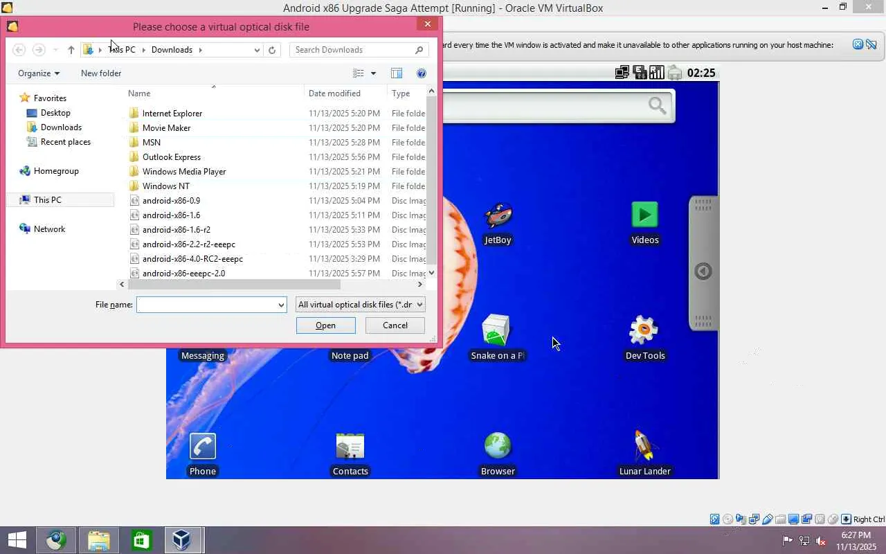This screenshot has height=554, width=886.
Task: Expand the chevron after This PC in path
Action: [x=143, y=50]
